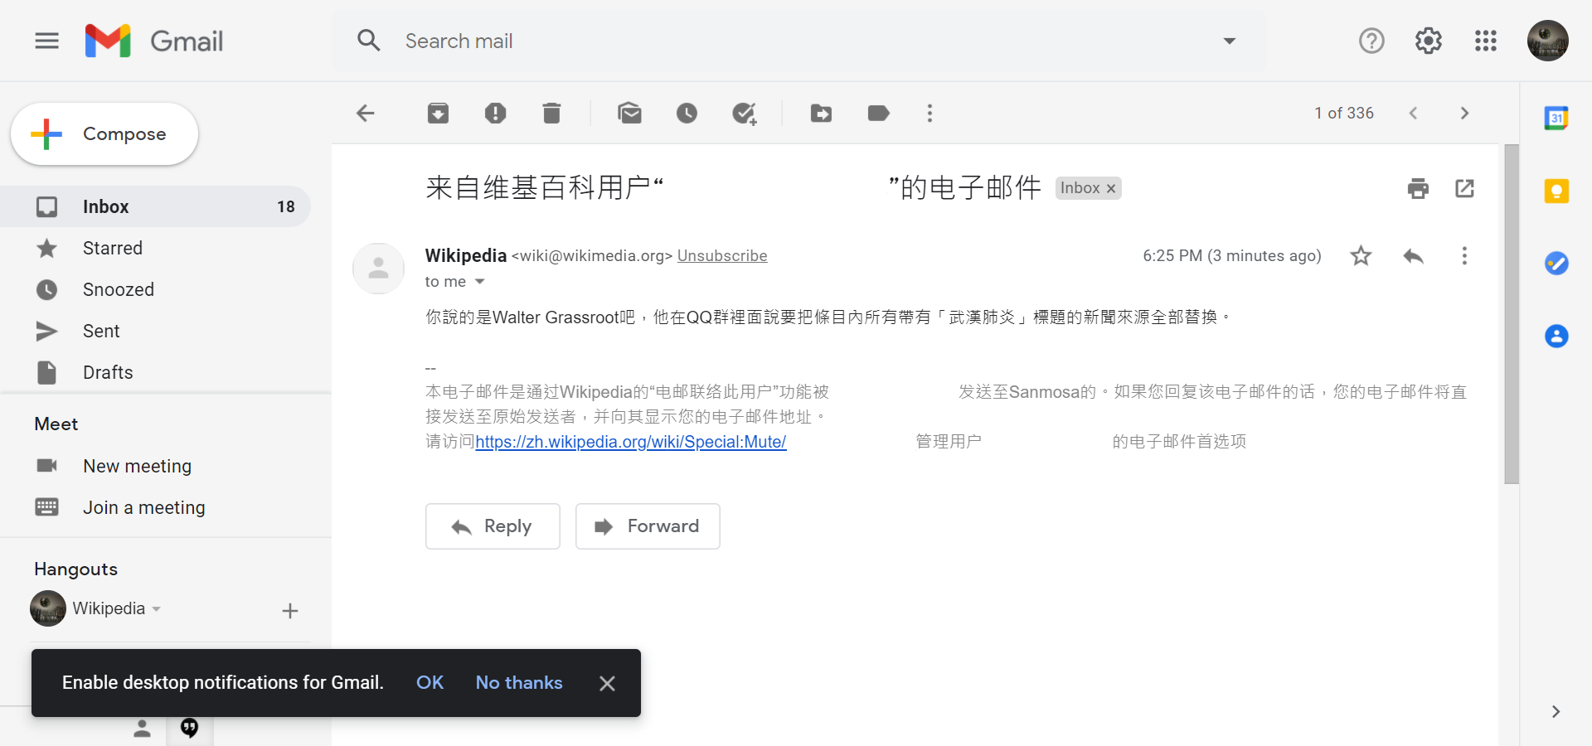The height and width of the screenshot is (746, 1592).
Task: Open Settings gear icon
Action: [x=1428, y=41]
